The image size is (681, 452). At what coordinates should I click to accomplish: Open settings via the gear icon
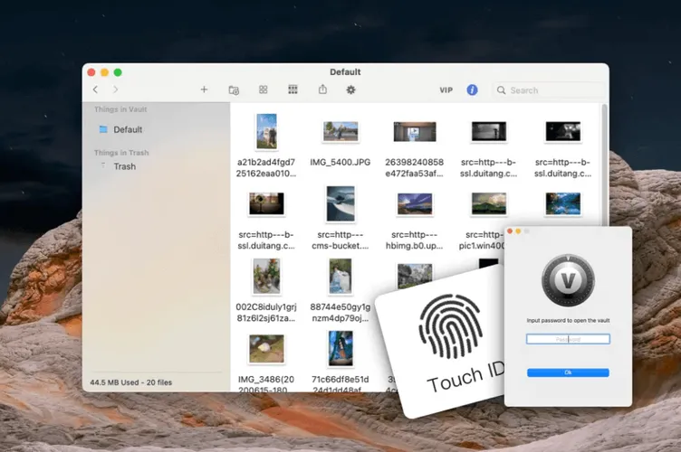tap(351, 89)
